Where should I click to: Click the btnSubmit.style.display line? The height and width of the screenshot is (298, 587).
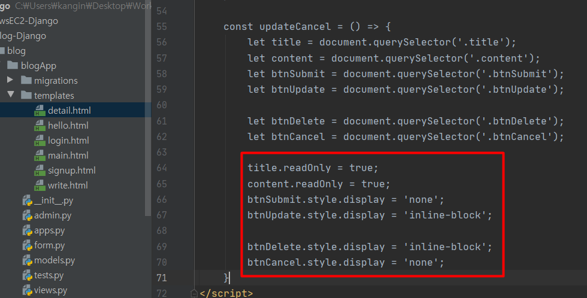(346, 200)
